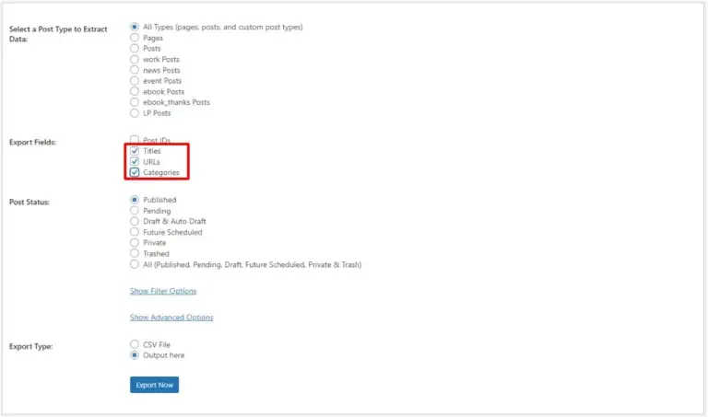708x417 pixels.
Task: Uncheck the Categories export field
Action: (x=135, y=172)
